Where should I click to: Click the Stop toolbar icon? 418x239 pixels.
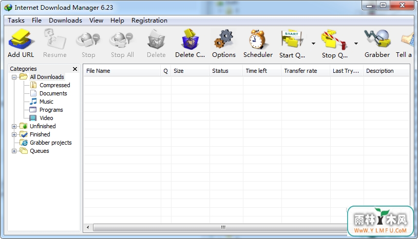[x=88, y=40]
